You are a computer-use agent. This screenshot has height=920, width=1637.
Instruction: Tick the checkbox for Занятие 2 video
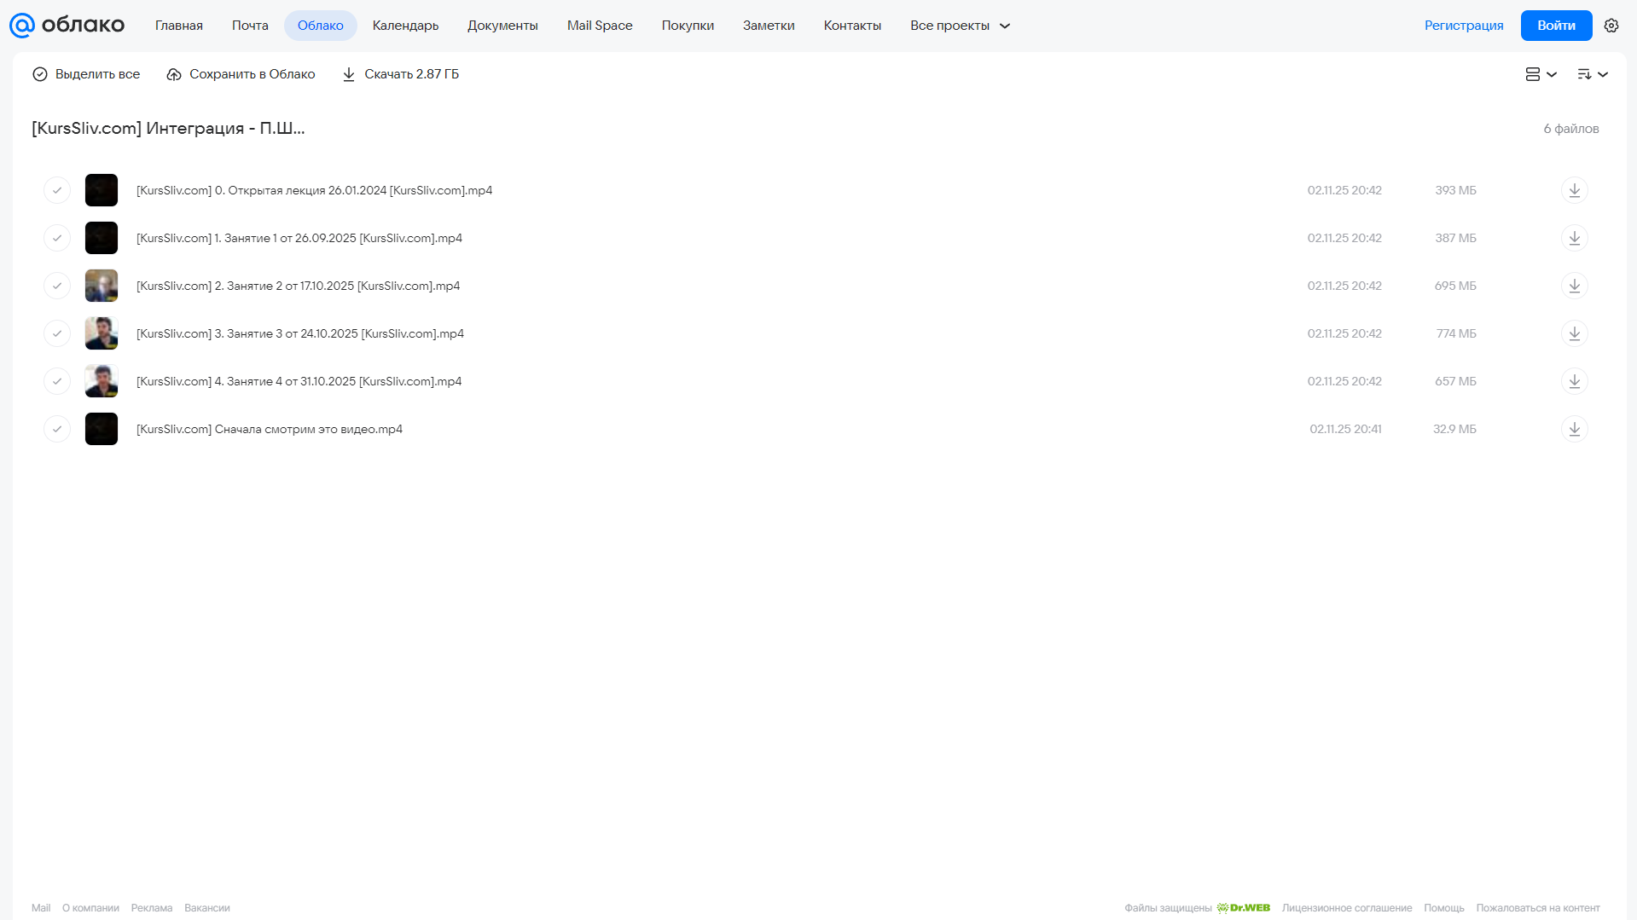(57, 286)
